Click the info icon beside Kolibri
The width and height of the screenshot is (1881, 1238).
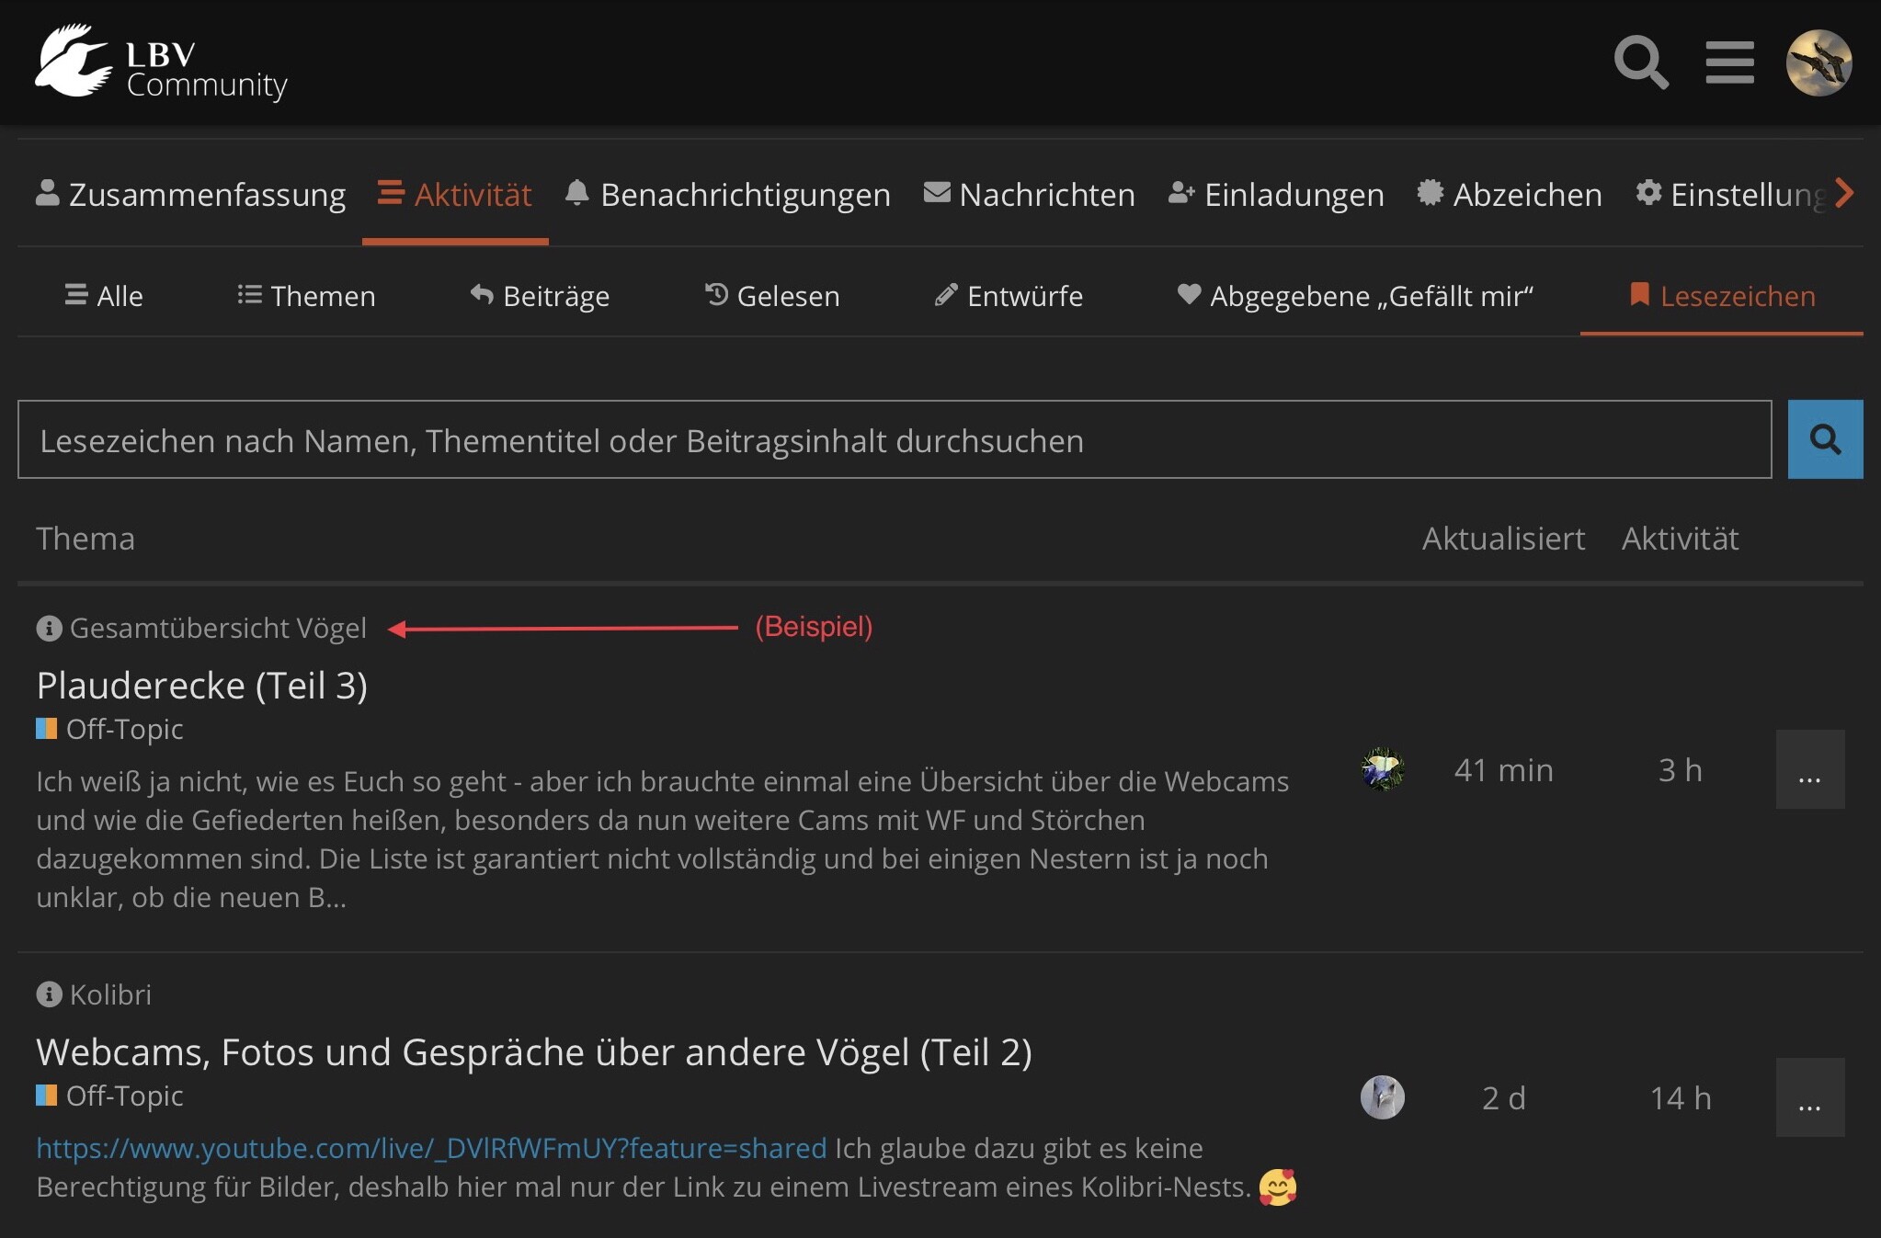click(x=49, y=994)
